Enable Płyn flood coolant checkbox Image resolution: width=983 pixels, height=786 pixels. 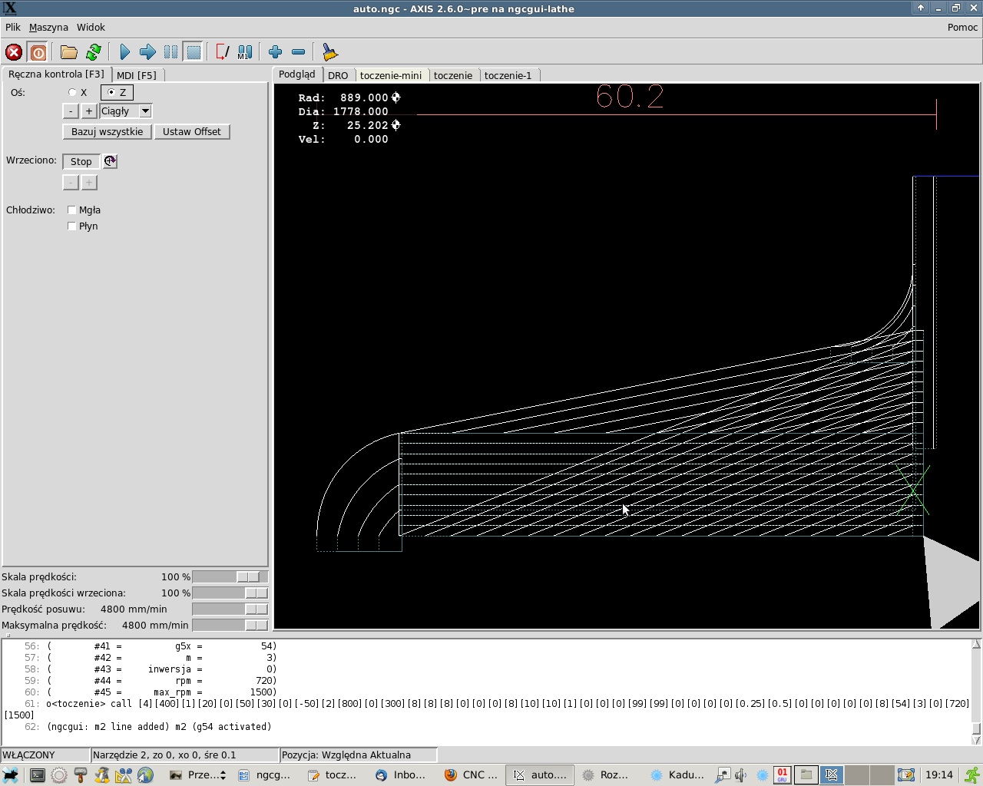point(72,226)
